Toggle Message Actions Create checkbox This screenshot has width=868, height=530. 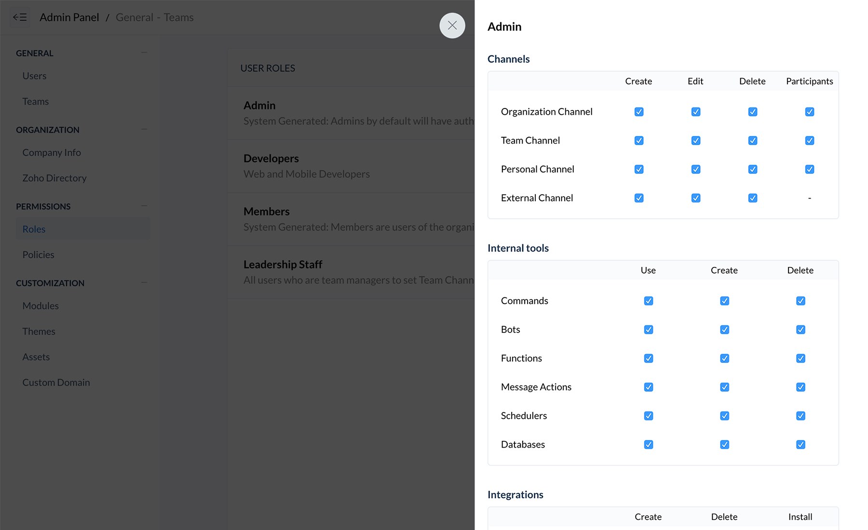(x=724, y=387)
